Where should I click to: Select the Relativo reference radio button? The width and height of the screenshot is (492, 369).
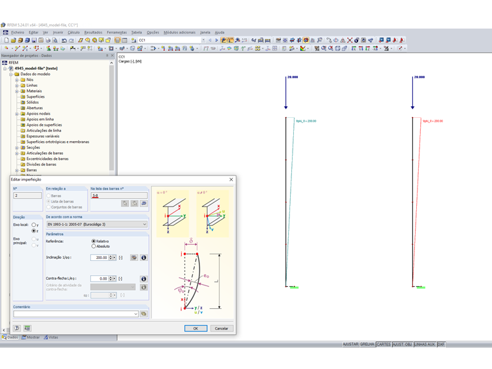point(93,241)
